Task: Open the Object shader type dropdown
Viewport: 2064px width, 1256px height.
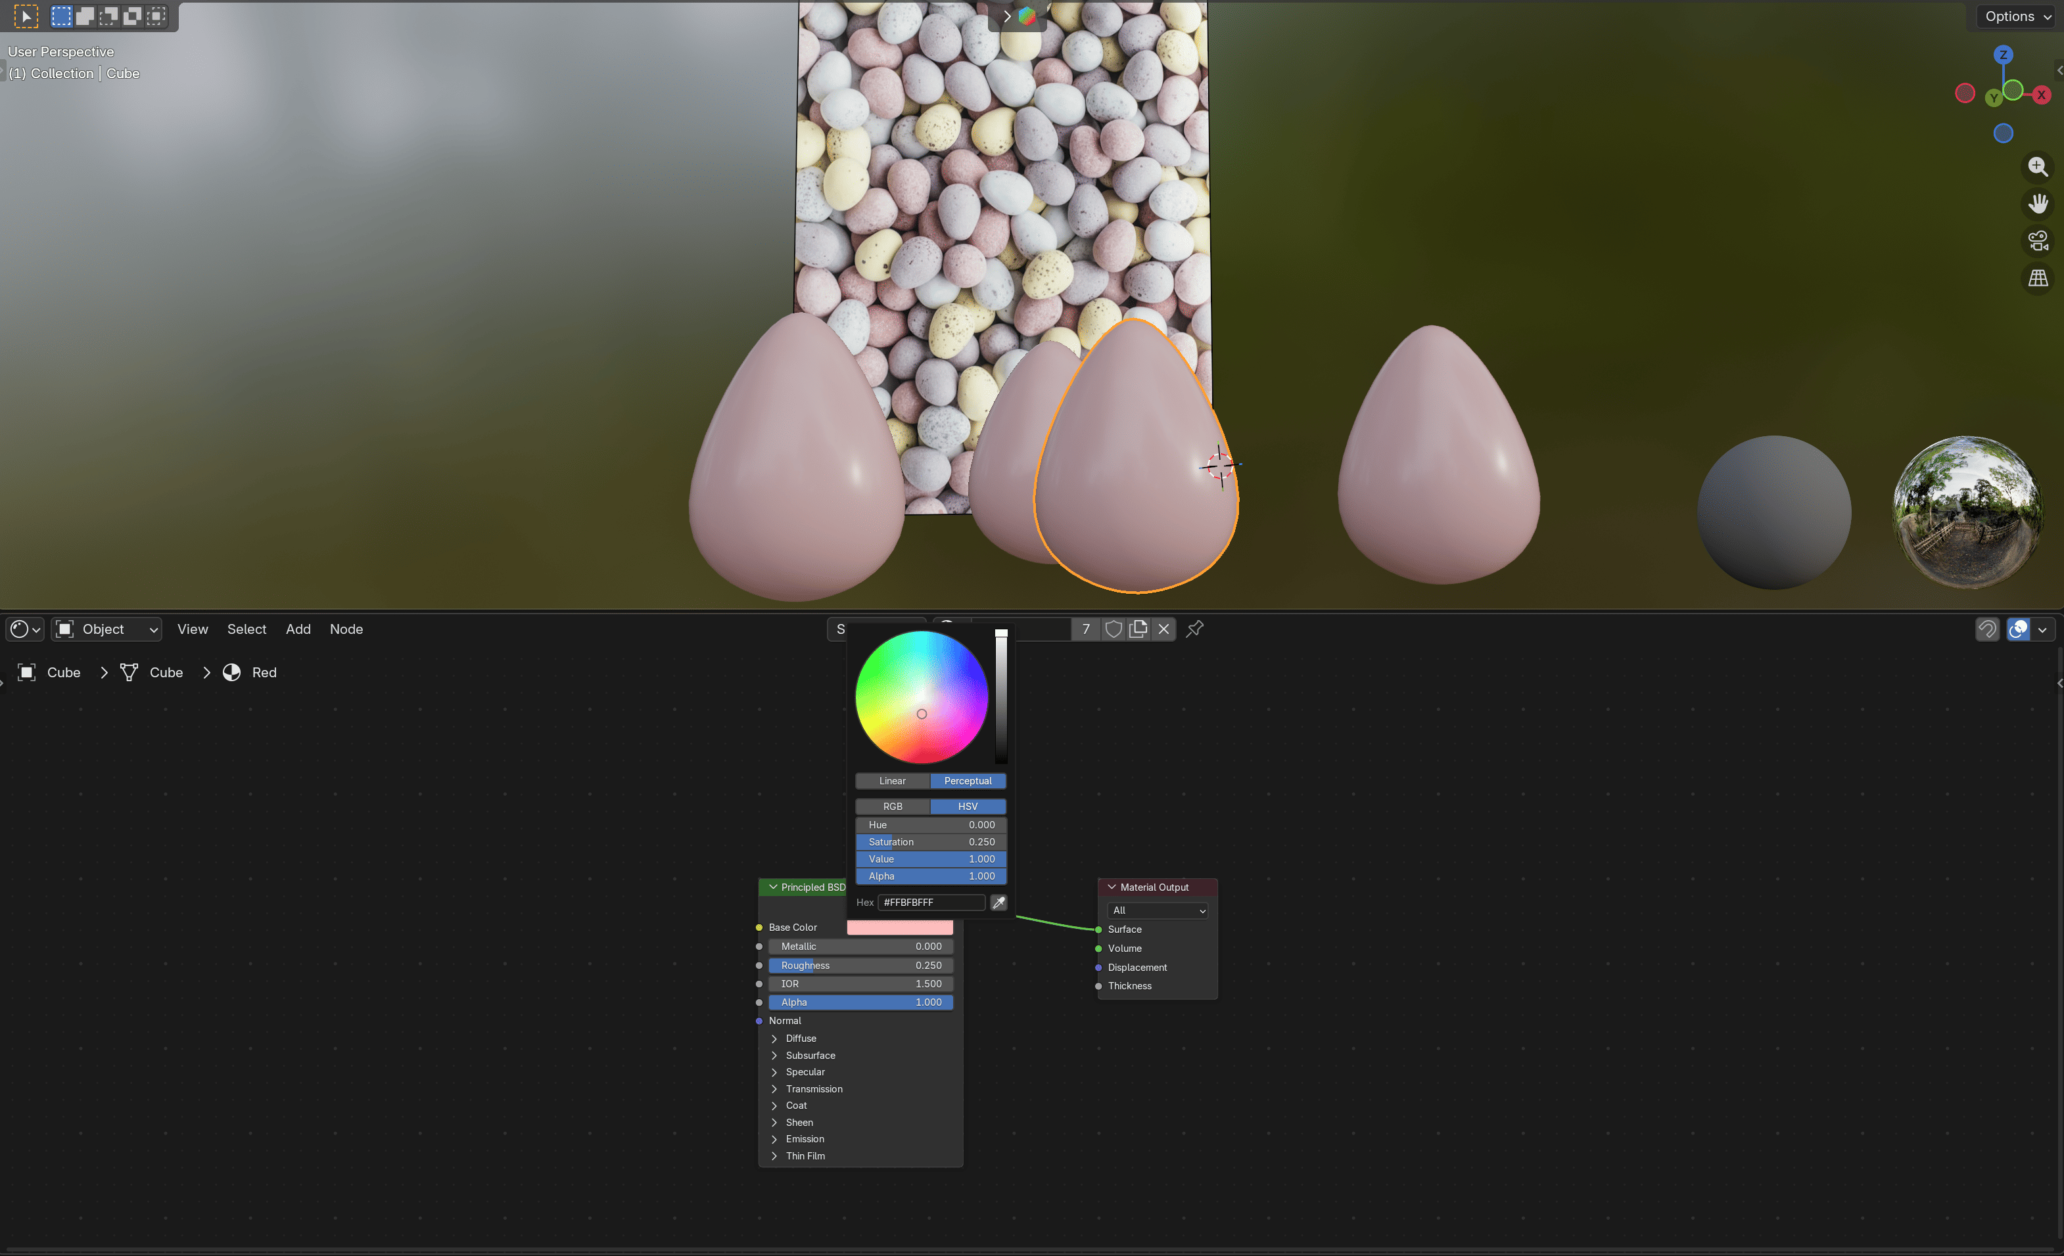Action: coord(106,629)
